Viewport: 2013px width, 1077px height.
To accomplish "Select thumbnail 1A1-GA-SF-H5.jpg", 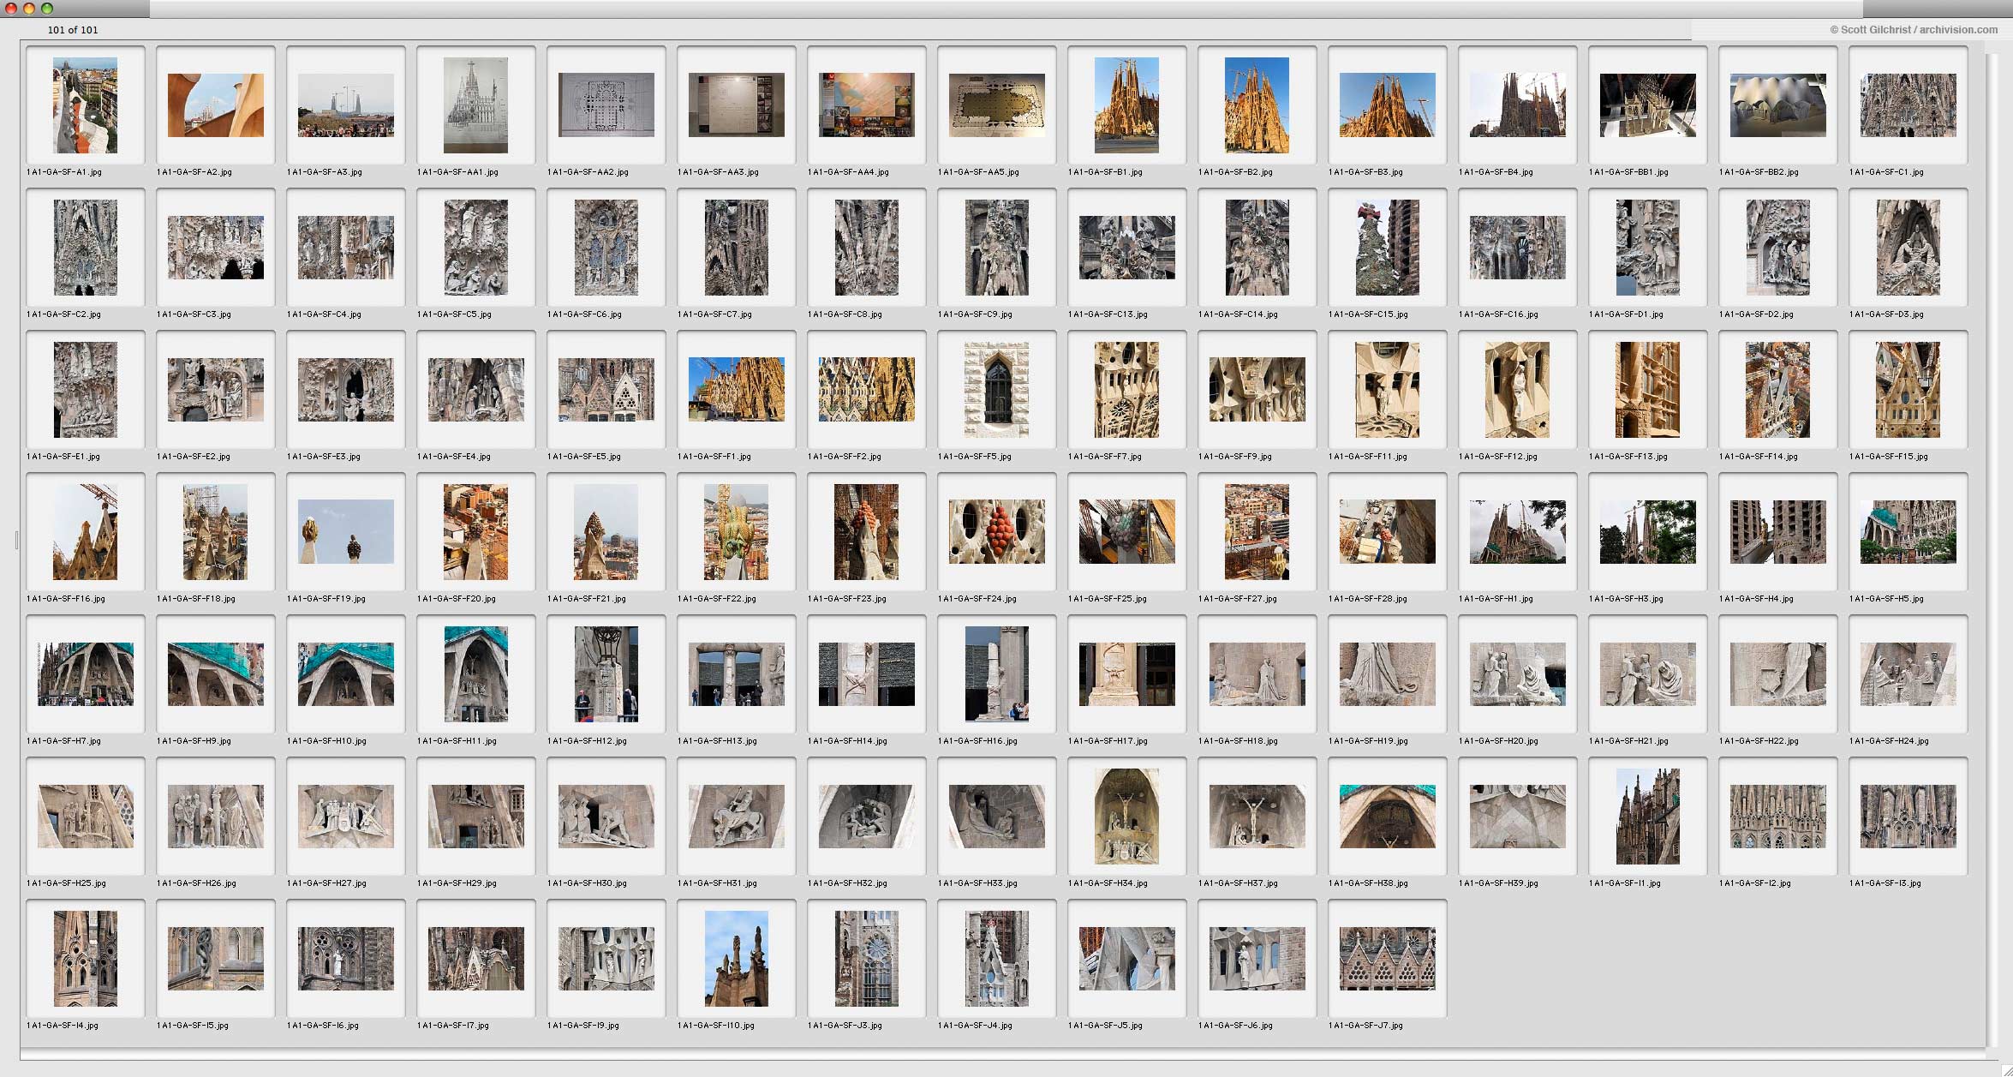I will [1908, 532].
